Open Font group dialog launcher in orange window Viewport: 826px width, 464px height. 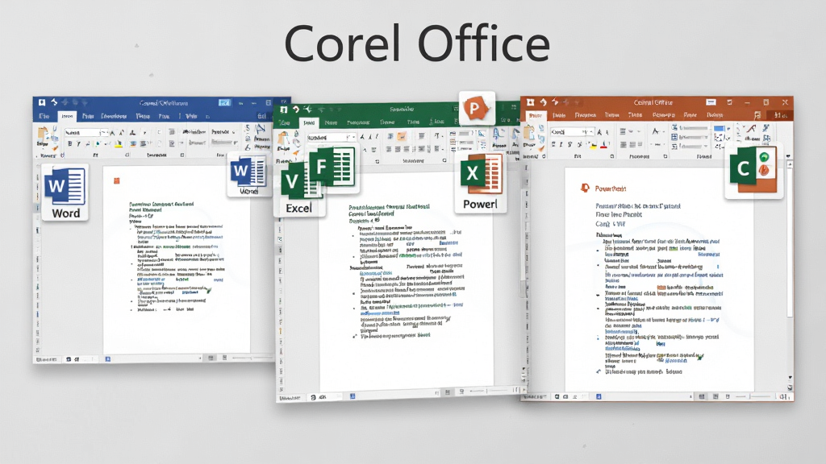(x=612, y=156)
